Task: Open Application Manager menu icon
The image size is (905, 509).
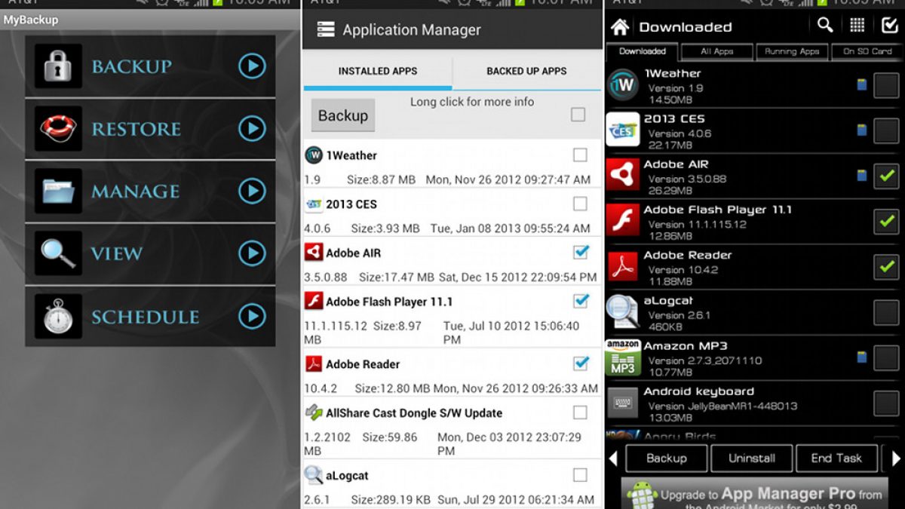Action: coord(325,29)
